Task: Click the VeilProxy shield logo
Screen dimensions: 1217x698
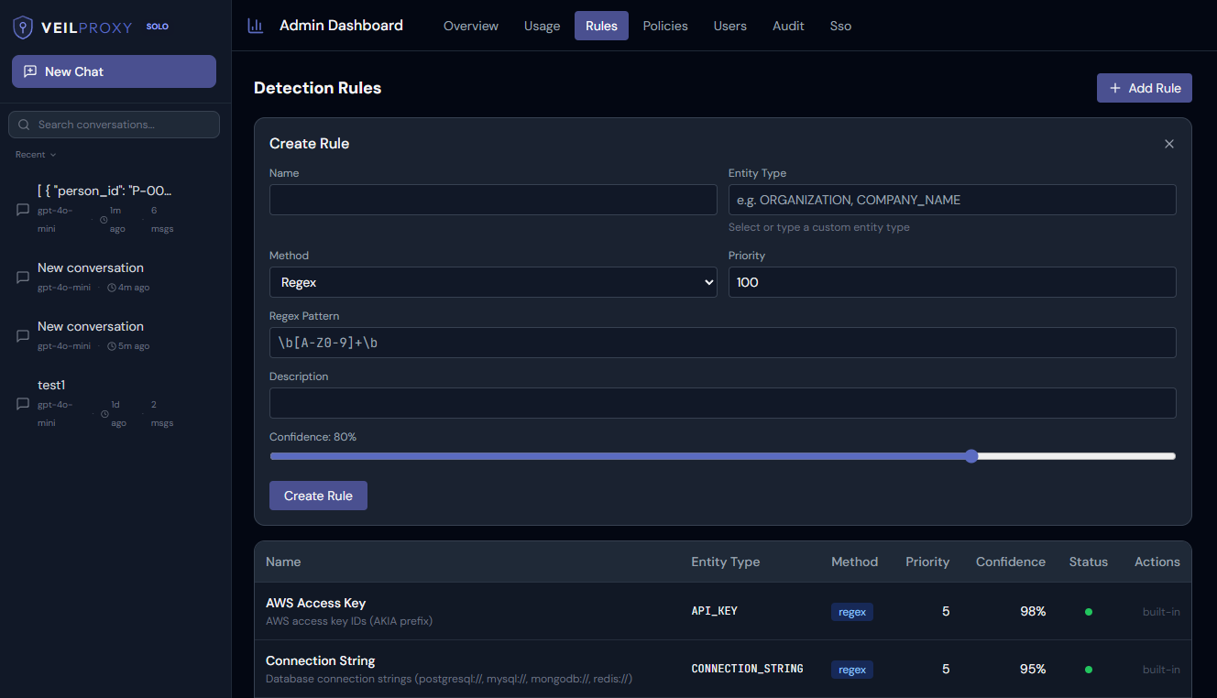Action: (23, 27)
